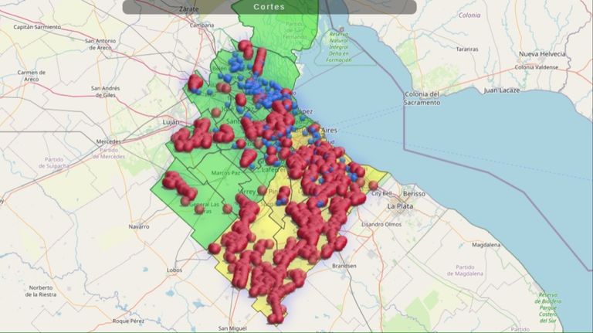Select the Nueva Helvecia label

[x=542, y=54]
